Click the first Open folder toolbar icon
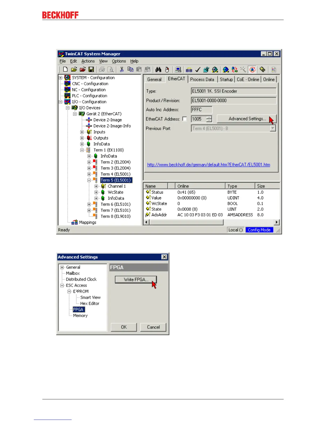The image size is (326, 422). click(74, 70)
